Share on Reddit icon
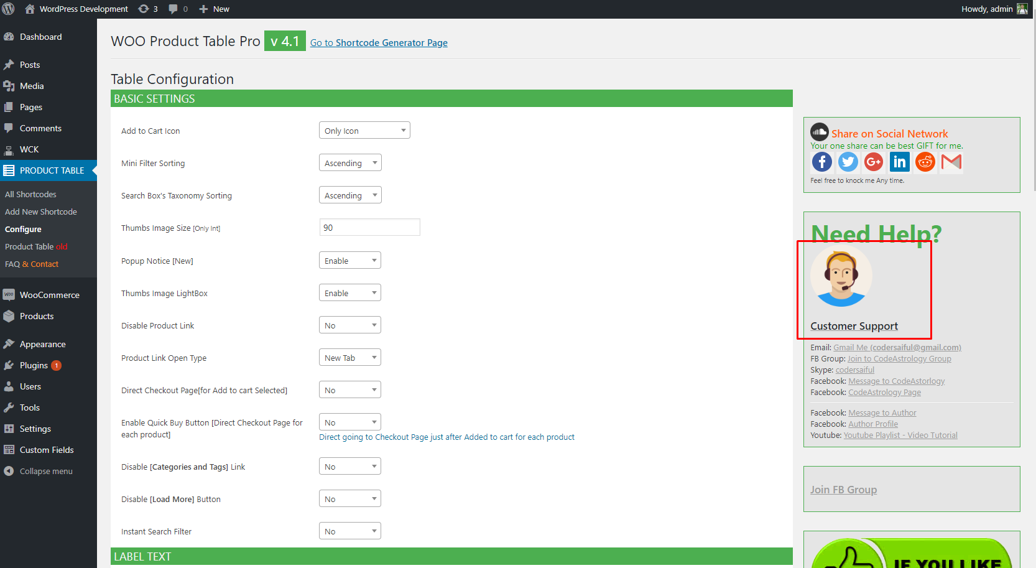Image resolution: width=1036 pixels, height=568 pixels. pyautogui.click(x=925, y=162)
